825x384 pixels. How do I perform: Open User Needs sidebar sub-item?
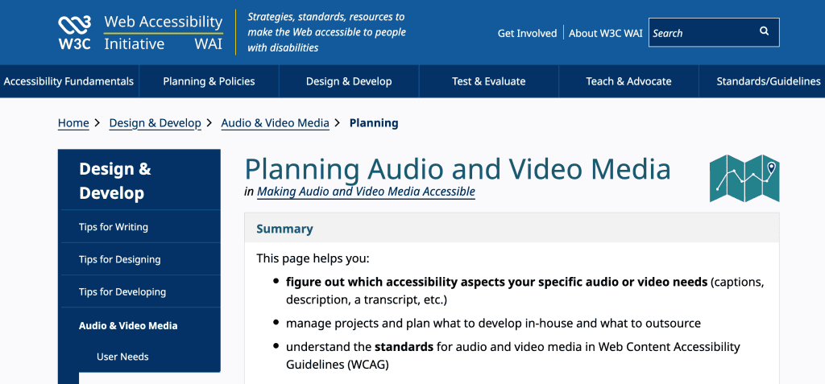[122, 357]
